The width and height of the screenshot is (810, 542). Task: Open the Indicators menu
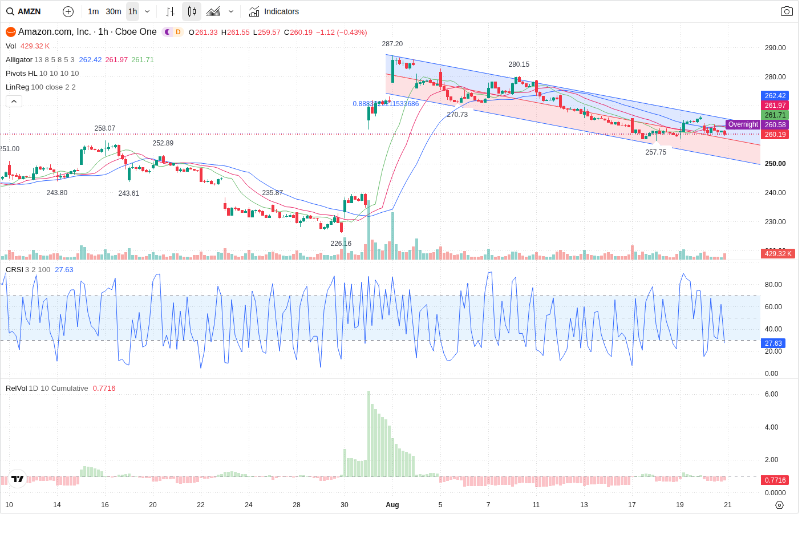click(x=274, y=11)
